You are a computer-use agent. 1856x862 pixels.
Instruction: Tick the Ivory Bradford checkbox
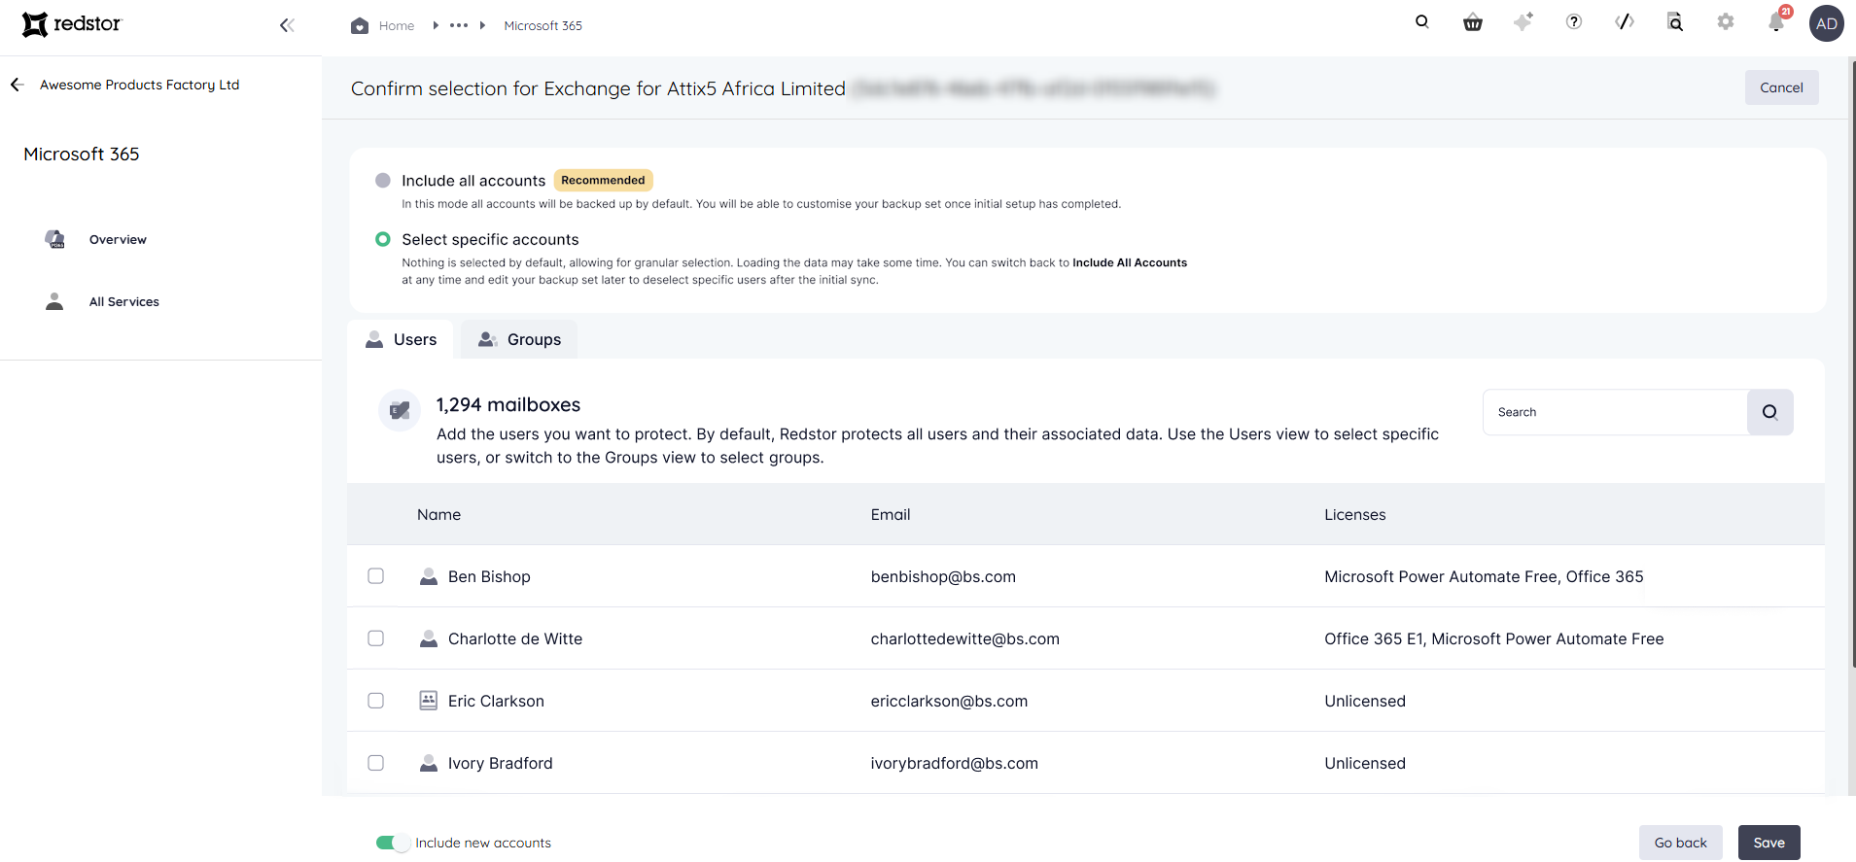tap(376, 763)
